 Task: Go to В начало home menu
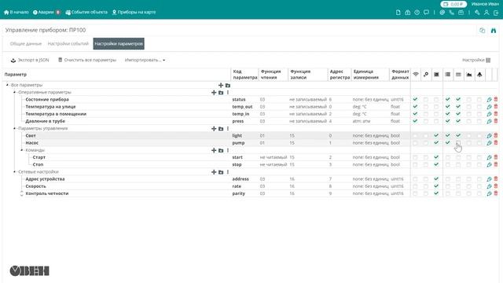click(x=16, y=13)
